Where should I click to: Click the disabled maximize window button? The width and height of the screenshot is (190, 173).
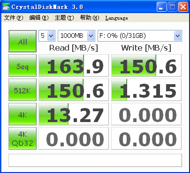172,7
